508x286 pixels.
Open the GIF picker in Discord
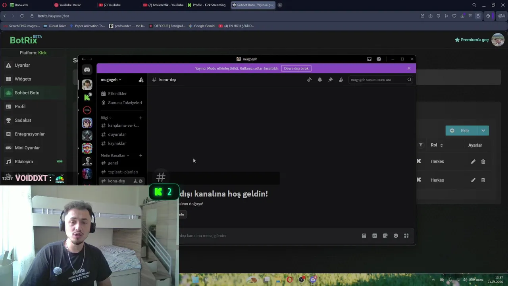coord(375,236)
